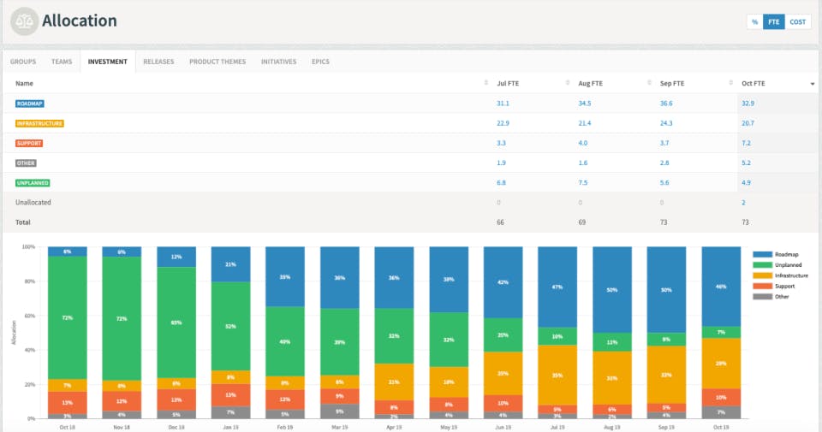
Task: Sort by Sep FTE column
Action: (672, 83)
